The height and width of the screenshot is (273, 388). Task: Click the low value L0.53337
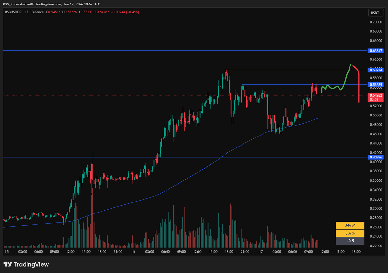(86, 12)
